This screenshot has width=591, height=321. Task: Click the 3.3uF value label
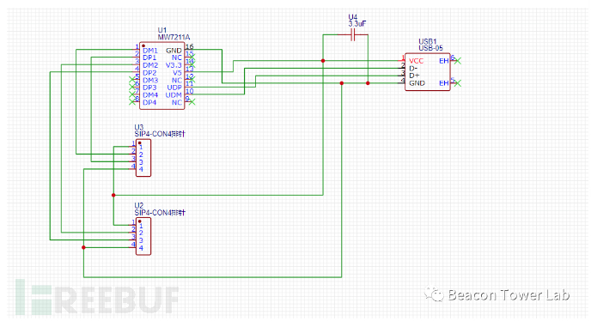point(357,24)
